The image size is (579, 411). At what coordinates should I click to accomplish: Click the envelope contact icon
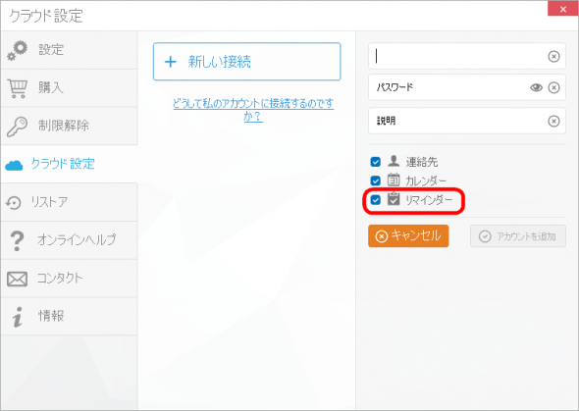(x=17, y=279)
